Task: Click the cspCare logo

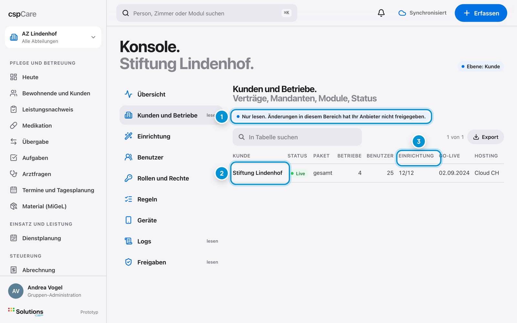Action: click(22, 14)
